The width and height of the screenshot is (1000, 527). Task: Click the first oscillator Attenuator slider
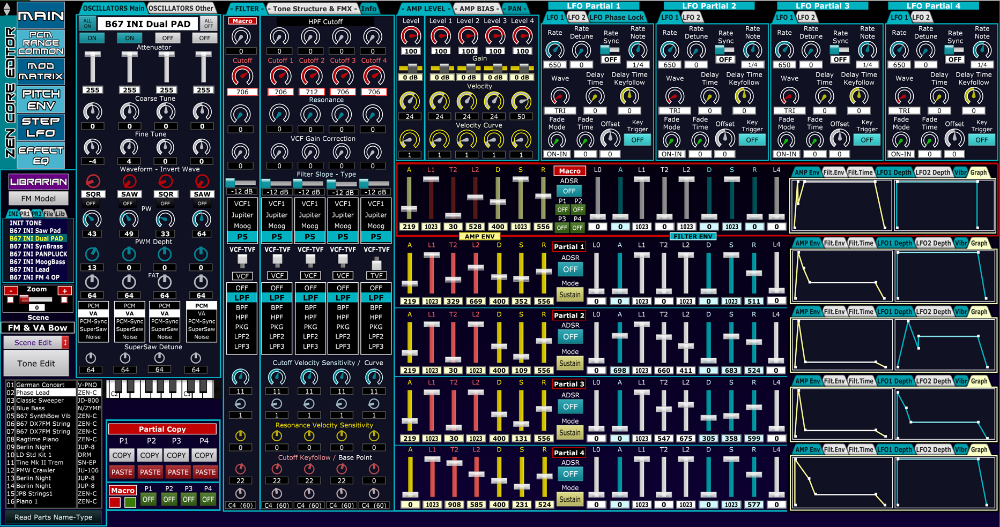(93, 67)
